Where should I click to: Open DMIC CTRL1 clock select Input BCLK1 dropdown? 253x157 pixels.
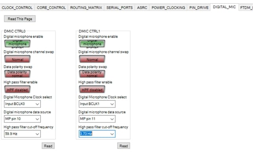(97, 104)
